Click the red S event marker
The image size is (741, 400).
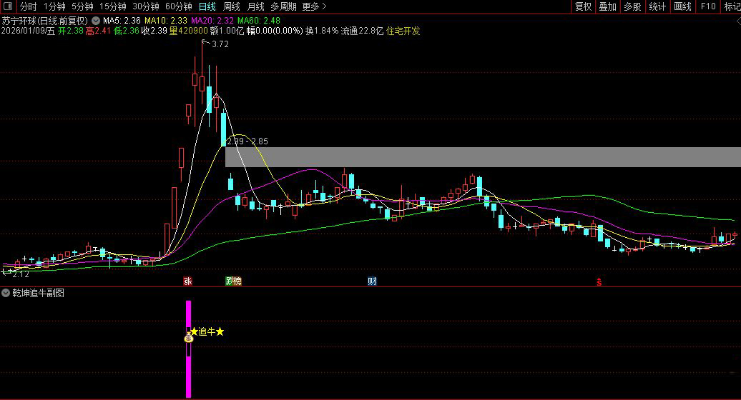coord(599,281)
